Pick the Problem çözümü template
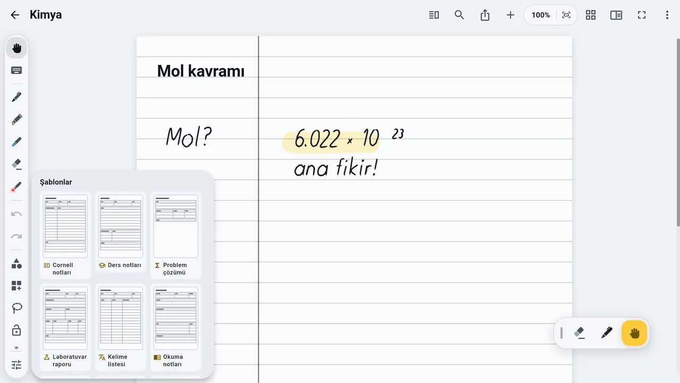This screenshot has height=383, width=680. [176, 235]
